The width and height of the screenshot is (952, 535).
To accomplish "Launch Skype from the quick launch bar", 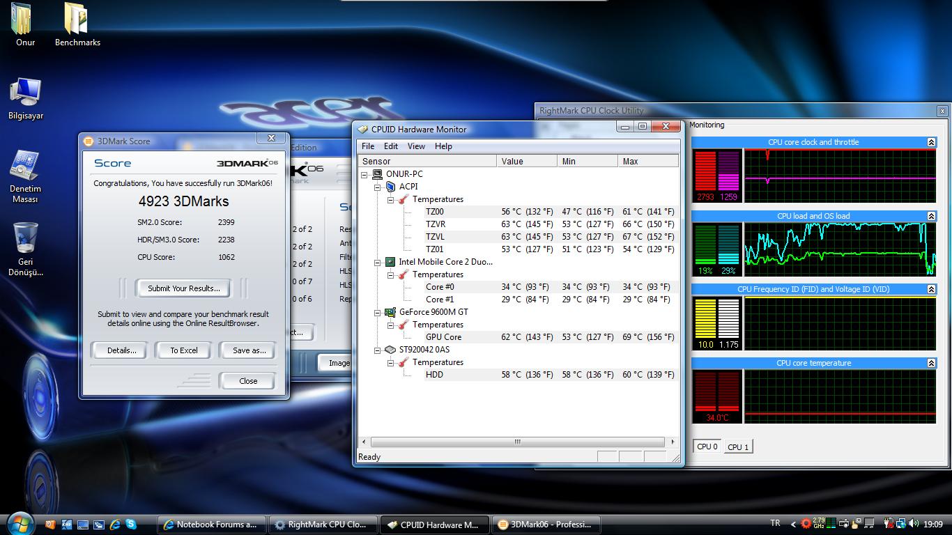I will (x=131, y=525).
